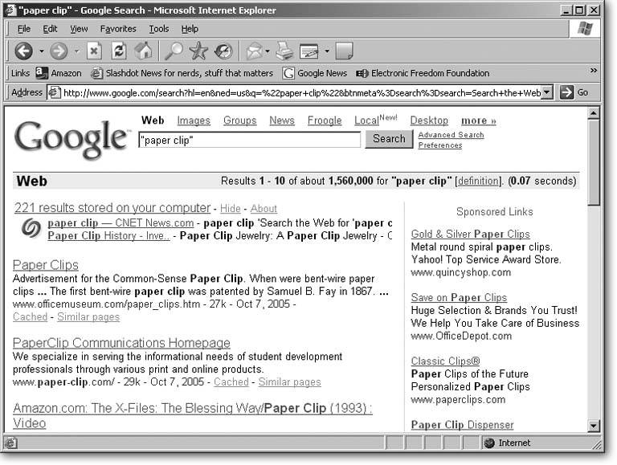This screenshot has width=617, height=465.
Task: Open Favorites star toolbar icon
Action: pos(198,51)
